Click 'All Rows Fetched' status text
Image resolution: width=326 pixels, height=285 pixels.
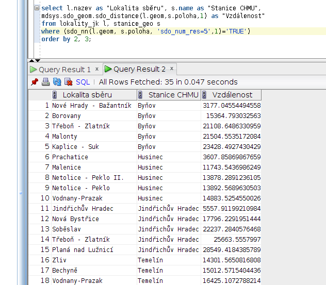(168, 82)
